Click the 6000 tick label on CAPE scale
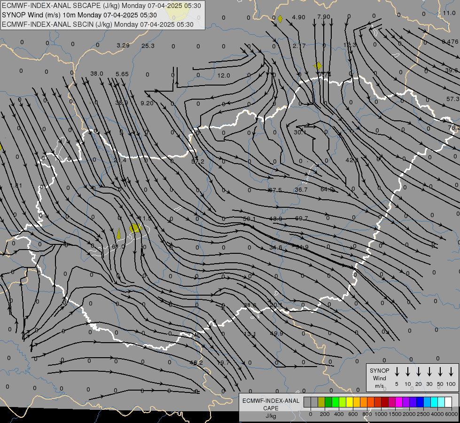Image resolution: width=460 pixels, height=423 pixels. click(452, 414)
